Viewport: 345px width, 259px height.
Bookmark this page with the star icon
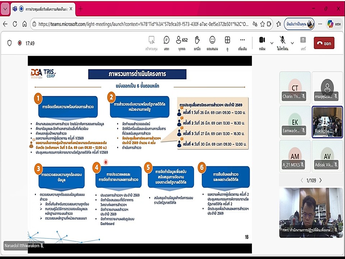tap(269, 24)
